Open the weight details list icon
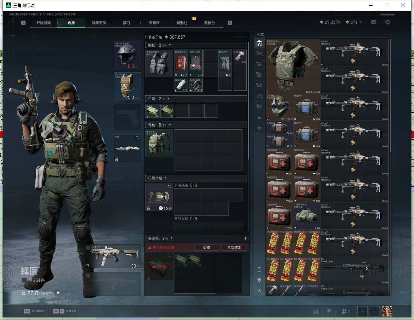Screen dimensions: 414x320 pos(57,293)
